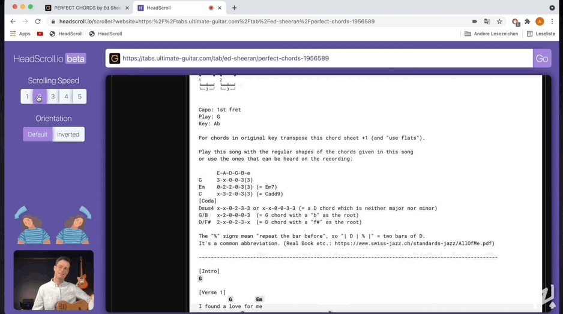
Task: Click "I found a love for me" lyric
Action: tap(230, 306)
